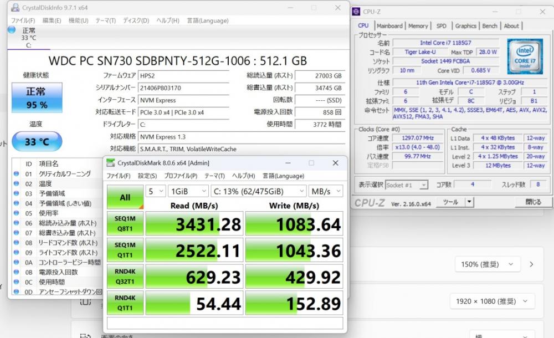Click the Intel Core i7 logo in CPU-Z

[525, 56]
